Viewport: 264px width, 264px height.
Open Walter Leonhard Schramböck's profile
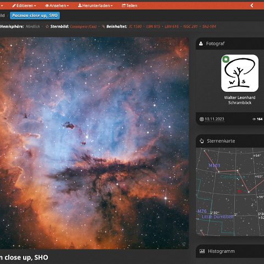click(240, 100)
